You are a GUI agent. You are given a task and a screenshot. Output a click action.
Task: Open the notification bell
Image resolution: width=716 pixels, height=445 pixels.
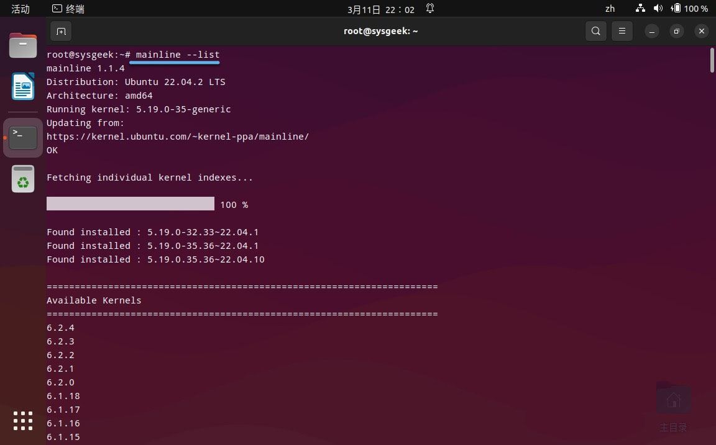click(429, 9)
